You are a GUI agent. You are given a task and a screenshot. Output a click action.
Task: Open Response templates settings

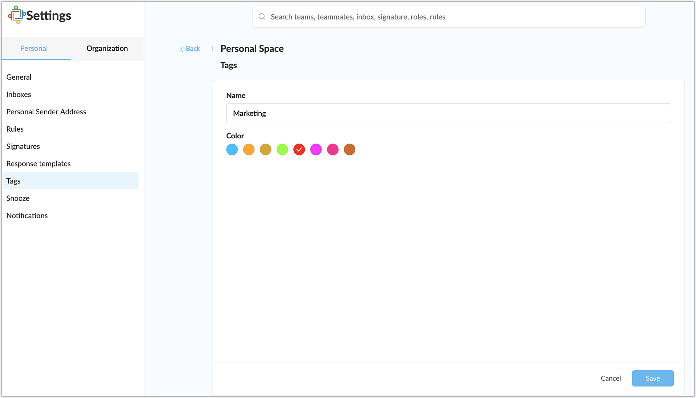pyautogui.click(x=38, y=164)
